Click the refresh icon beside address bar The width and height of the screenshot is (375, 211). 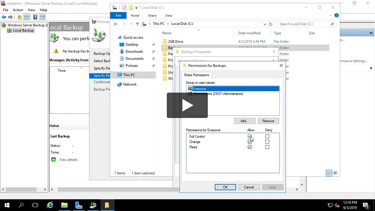(271, 24)
